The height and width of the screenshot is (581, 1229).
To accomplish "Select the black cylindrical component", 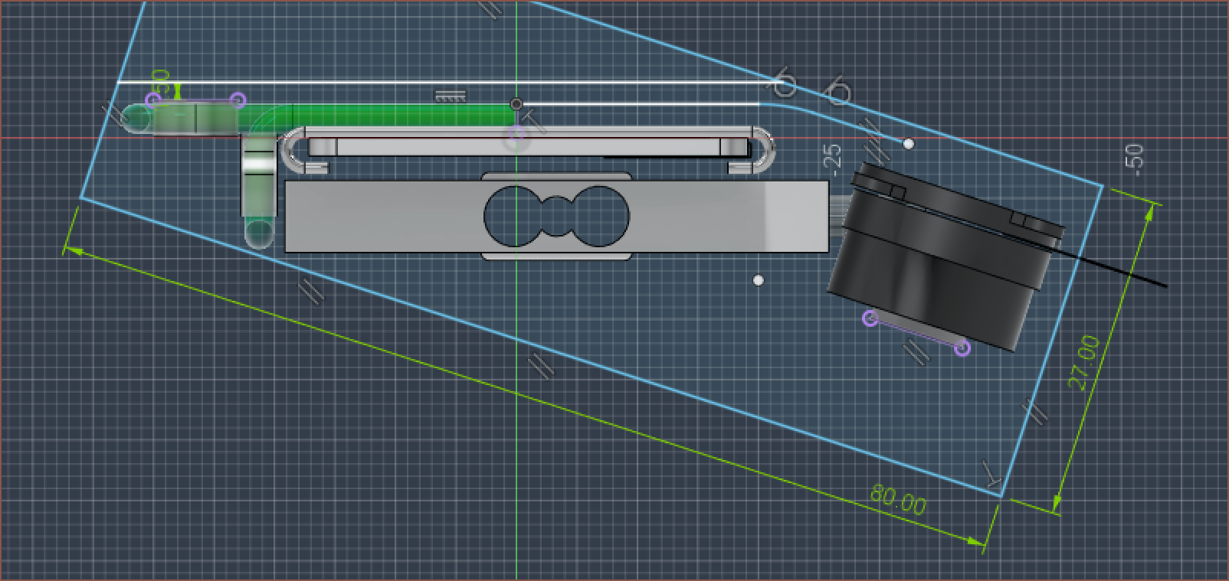I will coord(942,260).
